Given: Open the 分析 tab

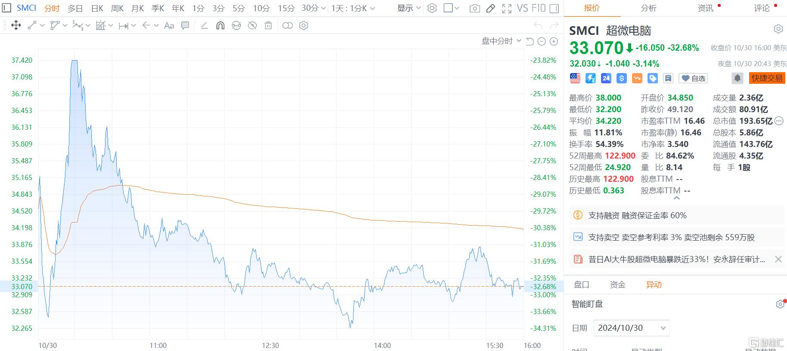Looking at the screenshot, I should (648, 8).
